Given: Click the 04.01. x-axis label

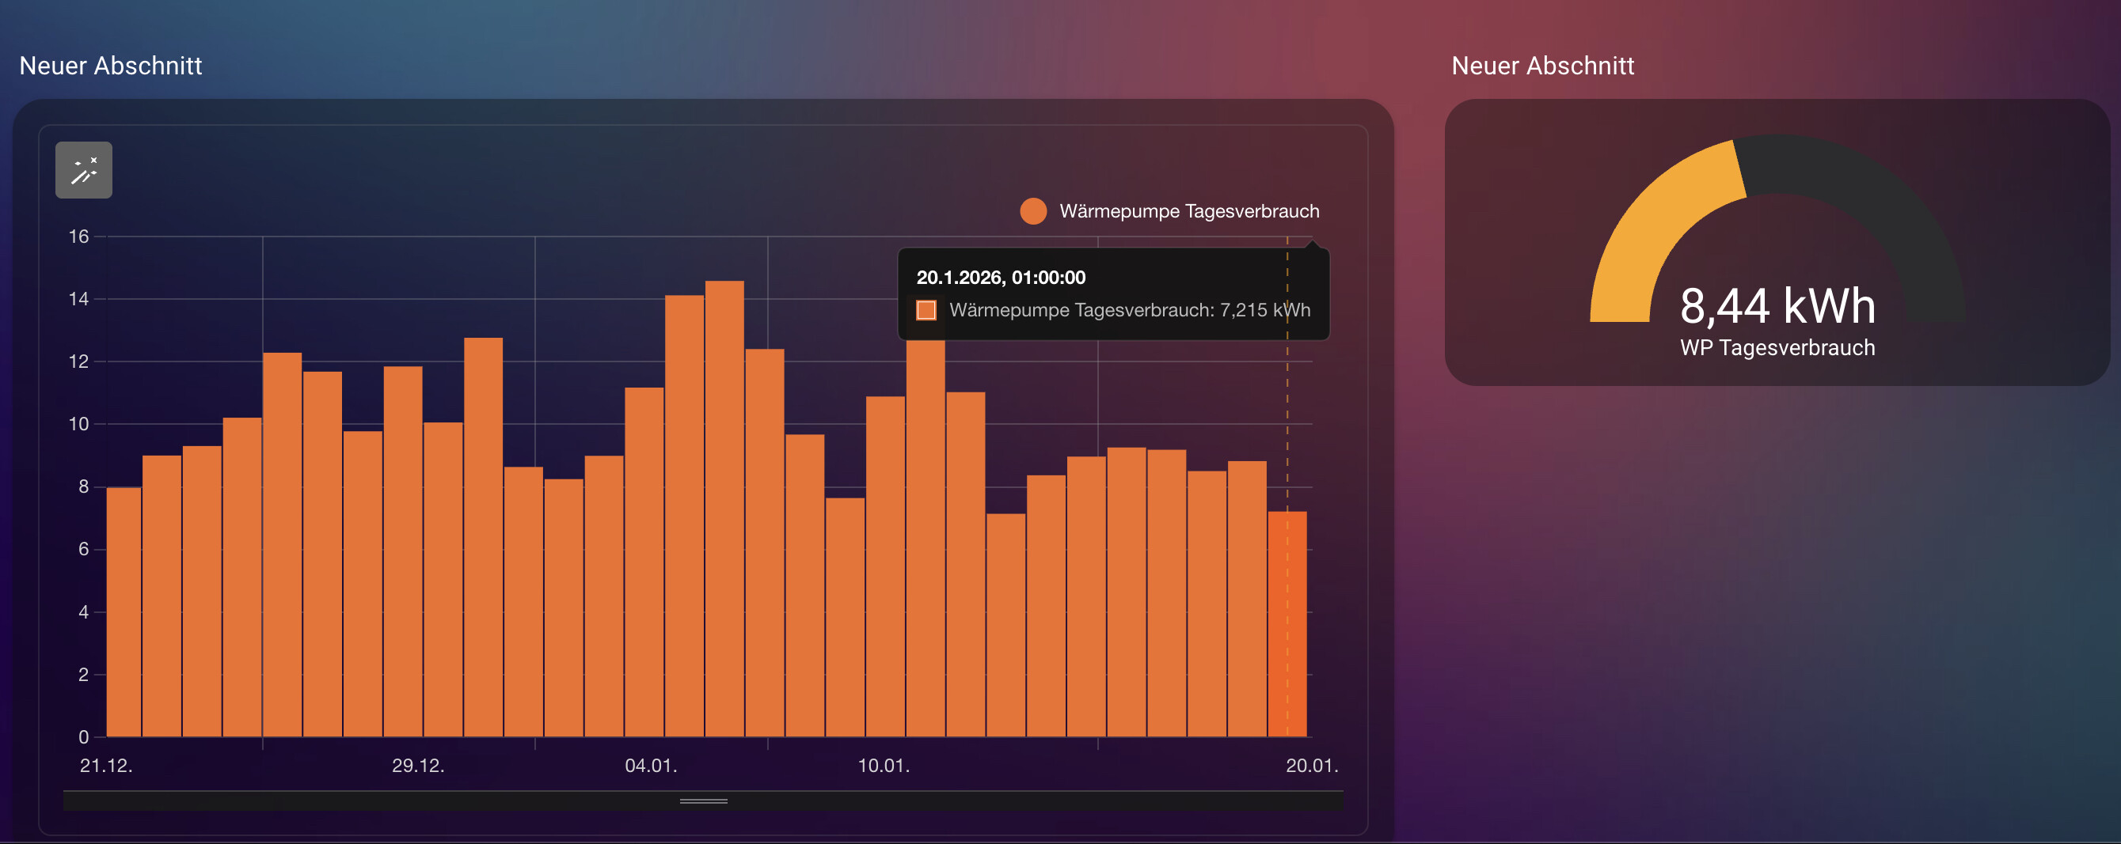Looking at the screenshot, I should tap(651, 766).
